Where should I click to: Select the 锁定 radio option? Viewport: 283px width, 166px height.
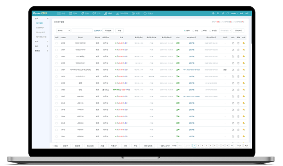point(193,31)
